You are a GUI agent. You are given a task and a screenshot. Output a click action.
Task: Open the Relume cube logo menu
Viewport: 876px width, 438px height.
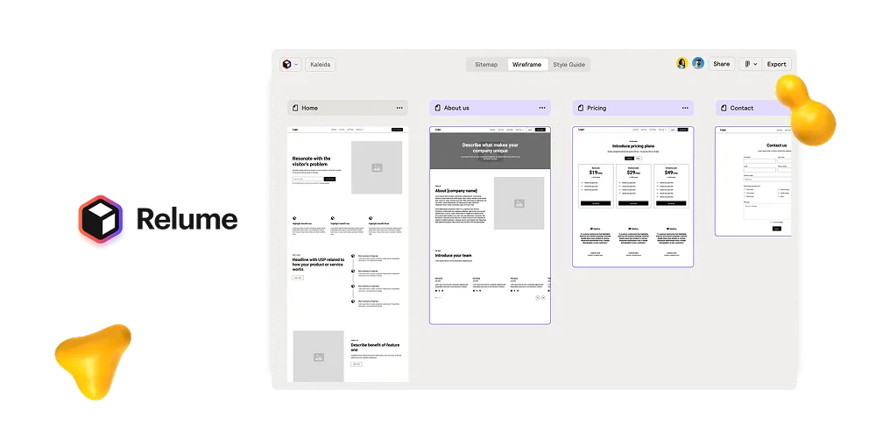290,64
